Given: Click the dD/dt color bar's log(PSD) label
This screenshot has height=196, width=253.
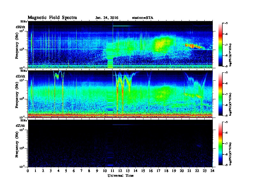Looking at the screenshot, I should click(230, 104).
